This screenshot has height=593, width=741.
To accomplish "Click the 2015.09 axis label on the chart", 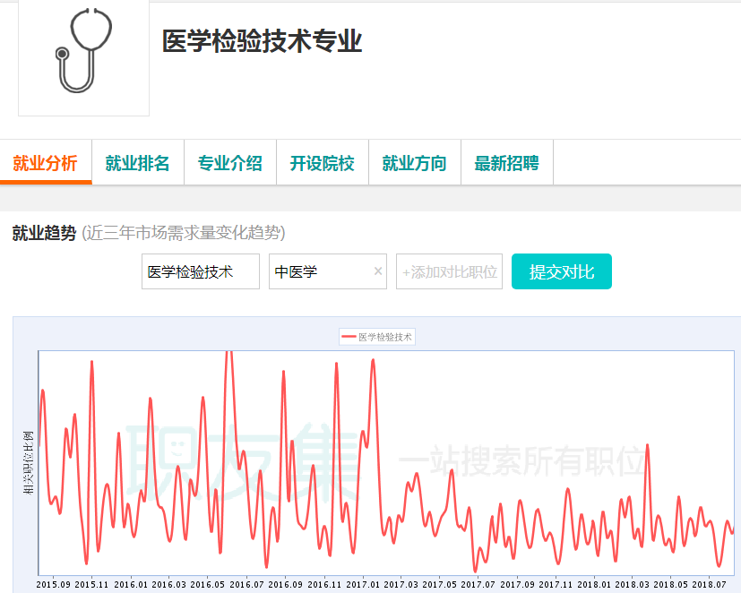I will pyautogui.click(x=54, y=582).
